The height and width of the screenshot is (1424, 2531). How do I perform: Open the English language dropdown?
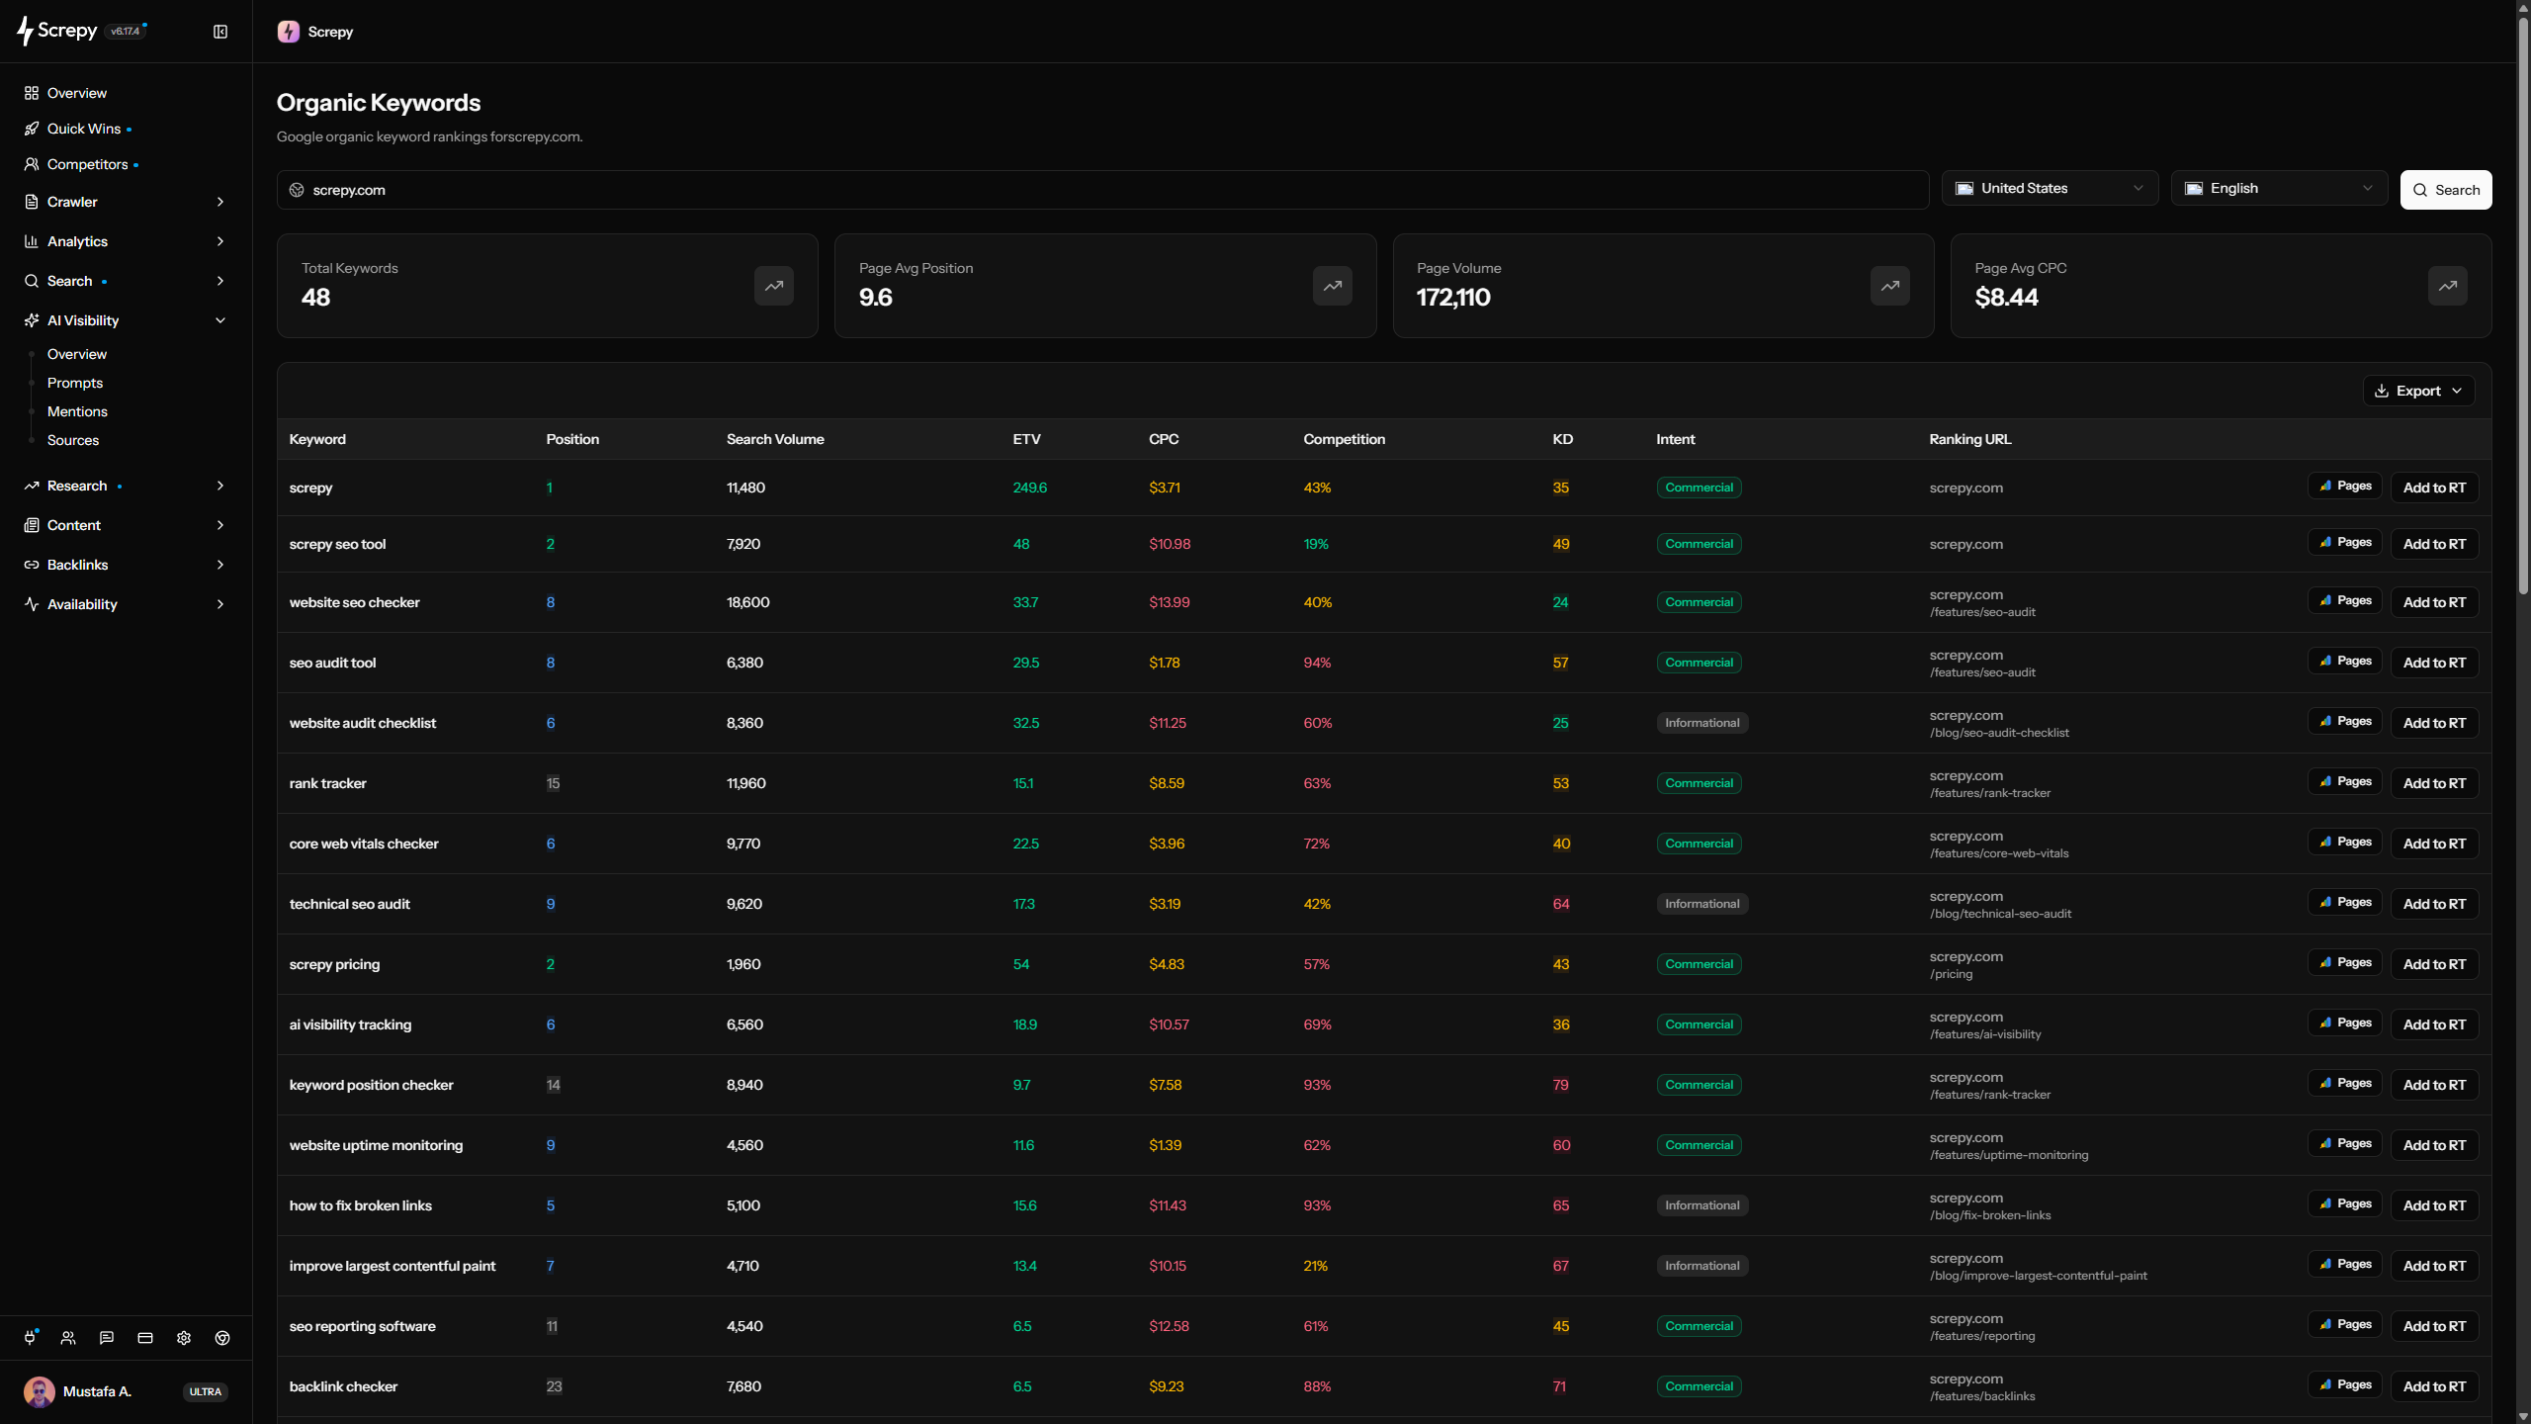click(2279, 188)
